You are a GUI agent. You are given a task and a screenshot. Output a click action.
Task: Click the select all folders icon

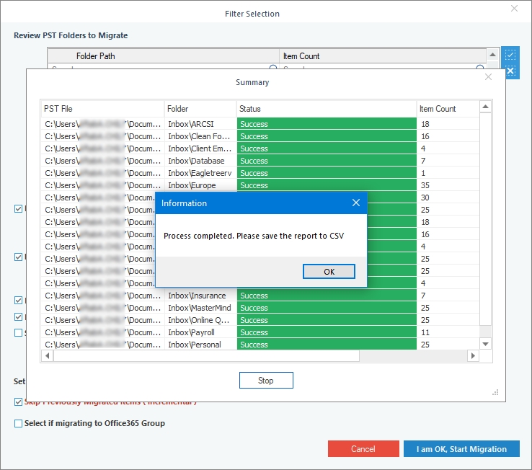tap(510, 55)
